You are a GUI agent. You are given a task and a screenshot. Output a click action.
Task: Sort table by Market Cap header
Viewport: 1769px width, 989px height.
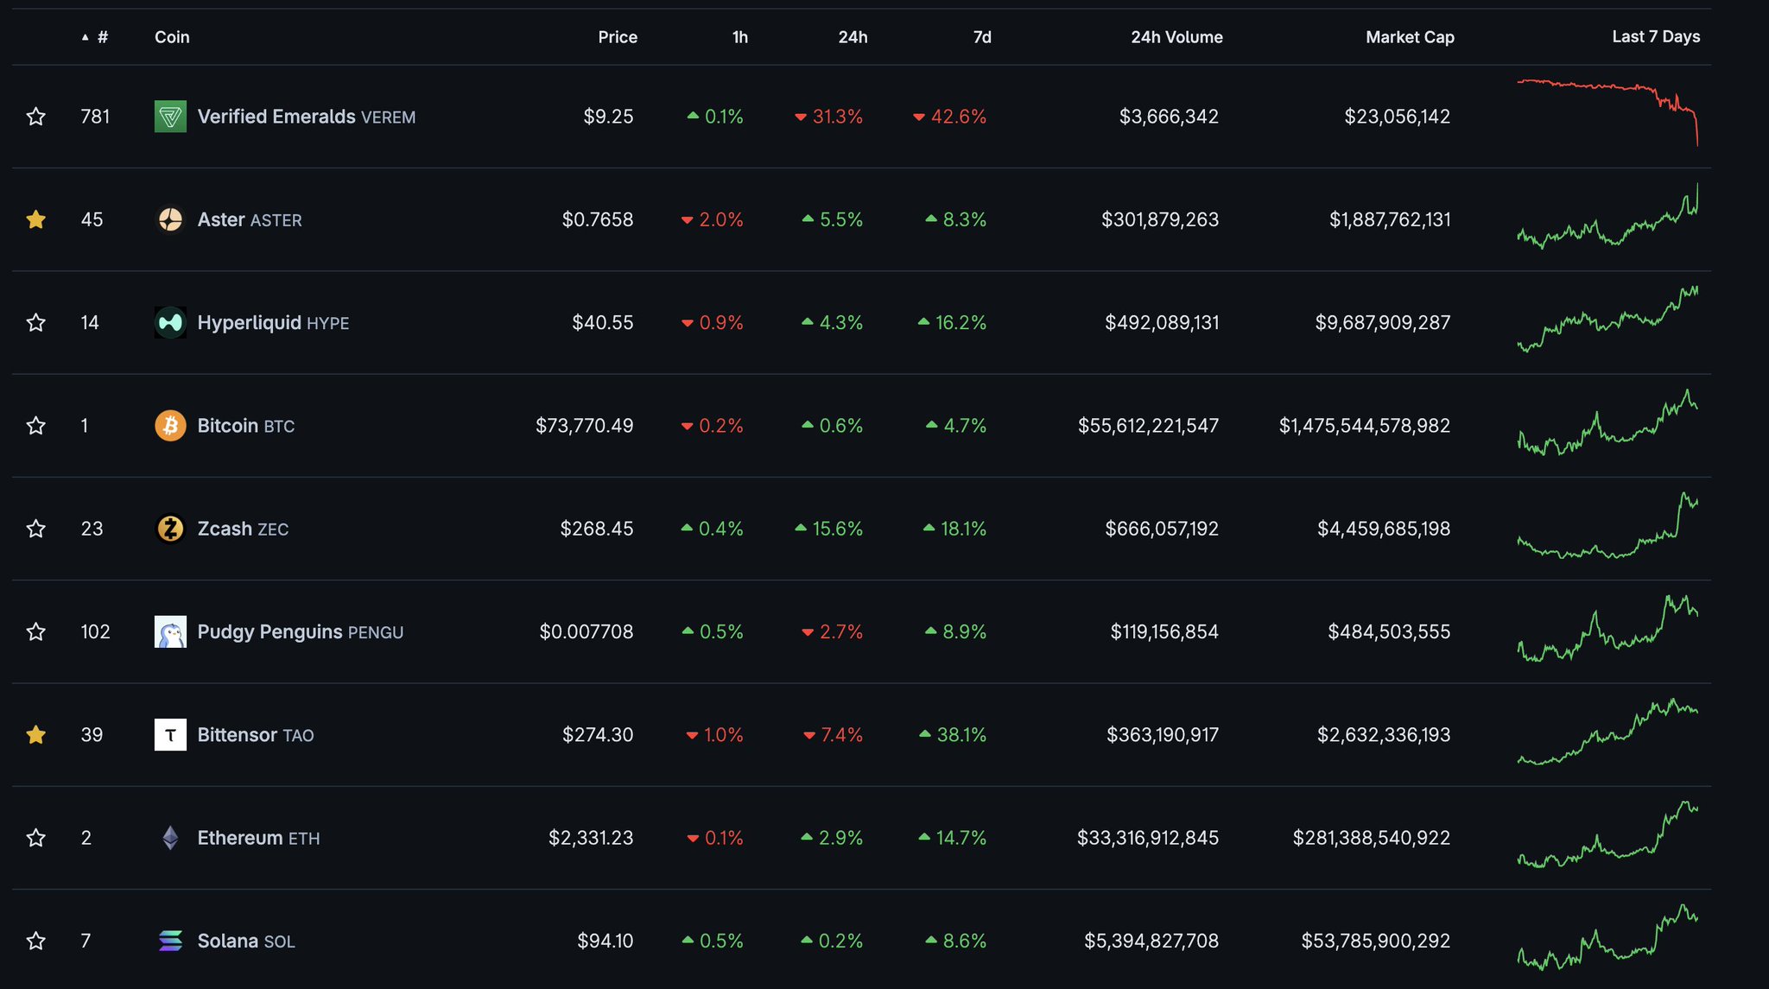click(x=1409, y=37)
